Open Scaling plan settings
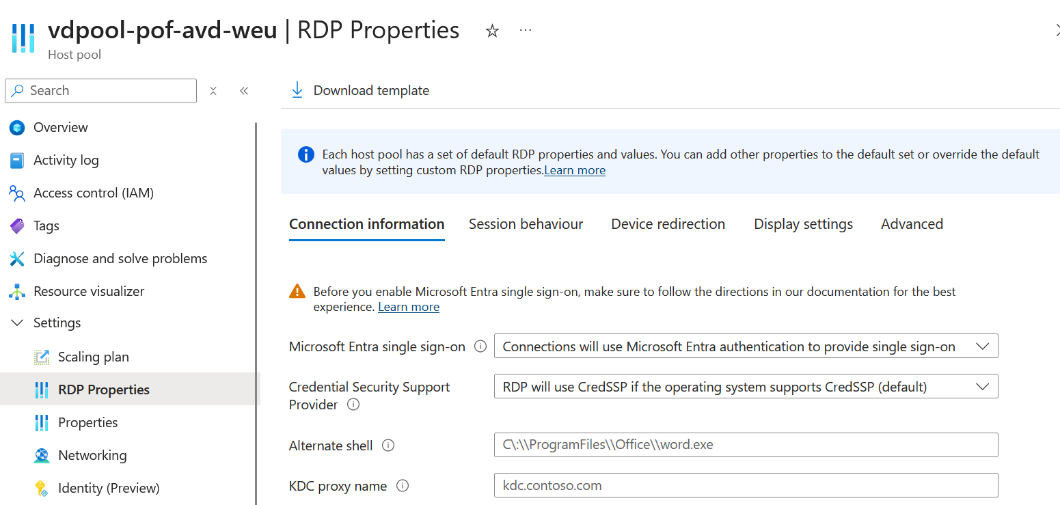 click(93, 357)
